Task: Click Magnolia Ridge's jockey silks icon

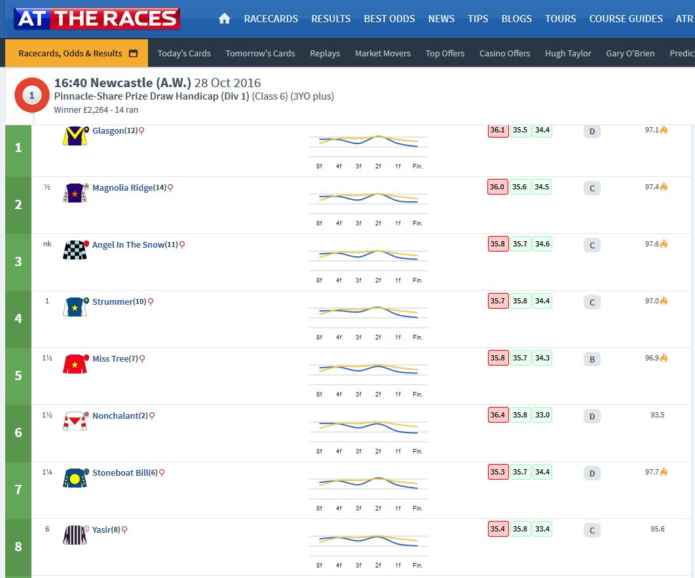Action: click(75, 193)
